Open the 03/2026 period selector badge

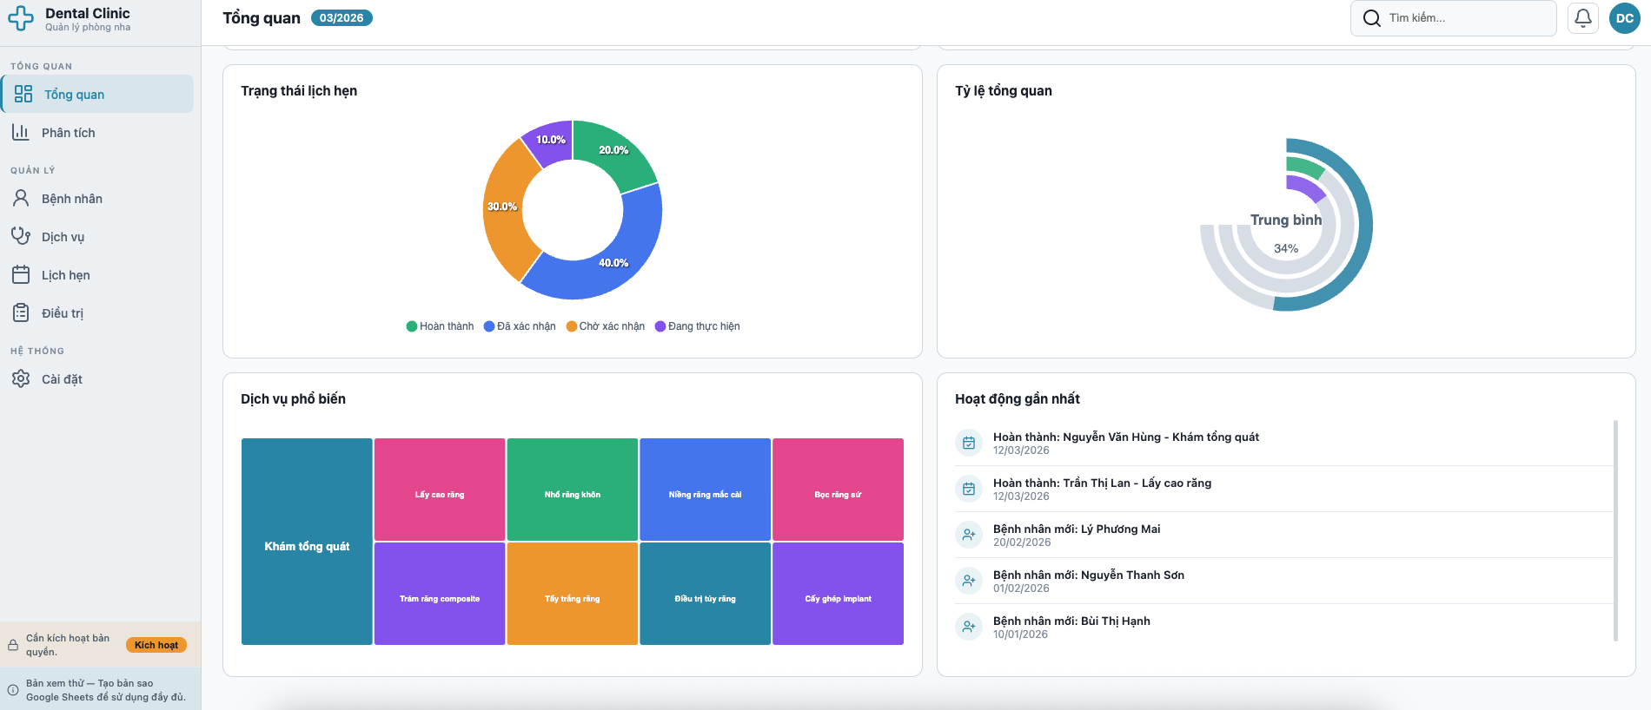point(341,18)
